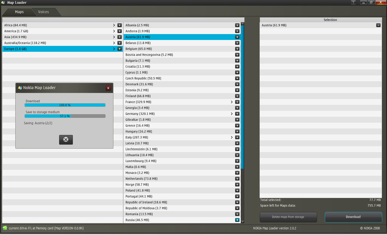Image resolution: width=387 pixels, height=235 pixels.
Task: Add Asia maps using its plus icon
Action: (x=120, y=37)
